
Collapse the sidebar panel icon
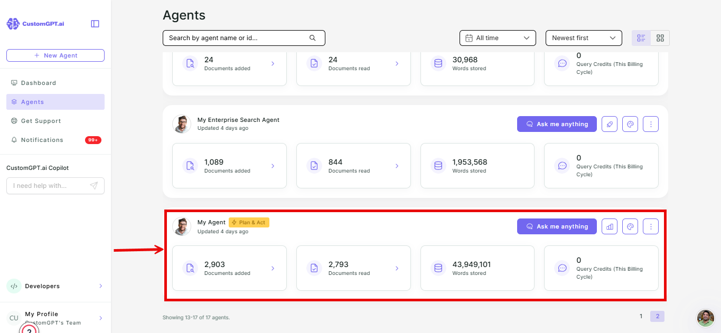tap(95, 24)
